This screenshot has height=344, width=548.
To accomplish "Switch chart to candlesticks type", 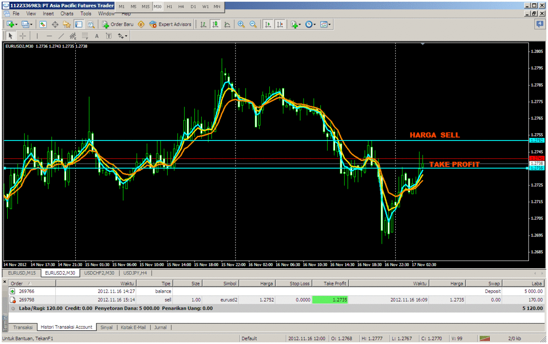I will tap(215, 24).
